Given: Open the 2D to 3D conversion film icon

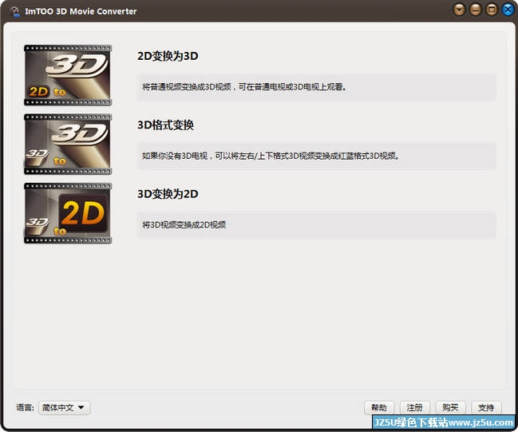Looking at the screenshot, I should [x=68, y=75].
